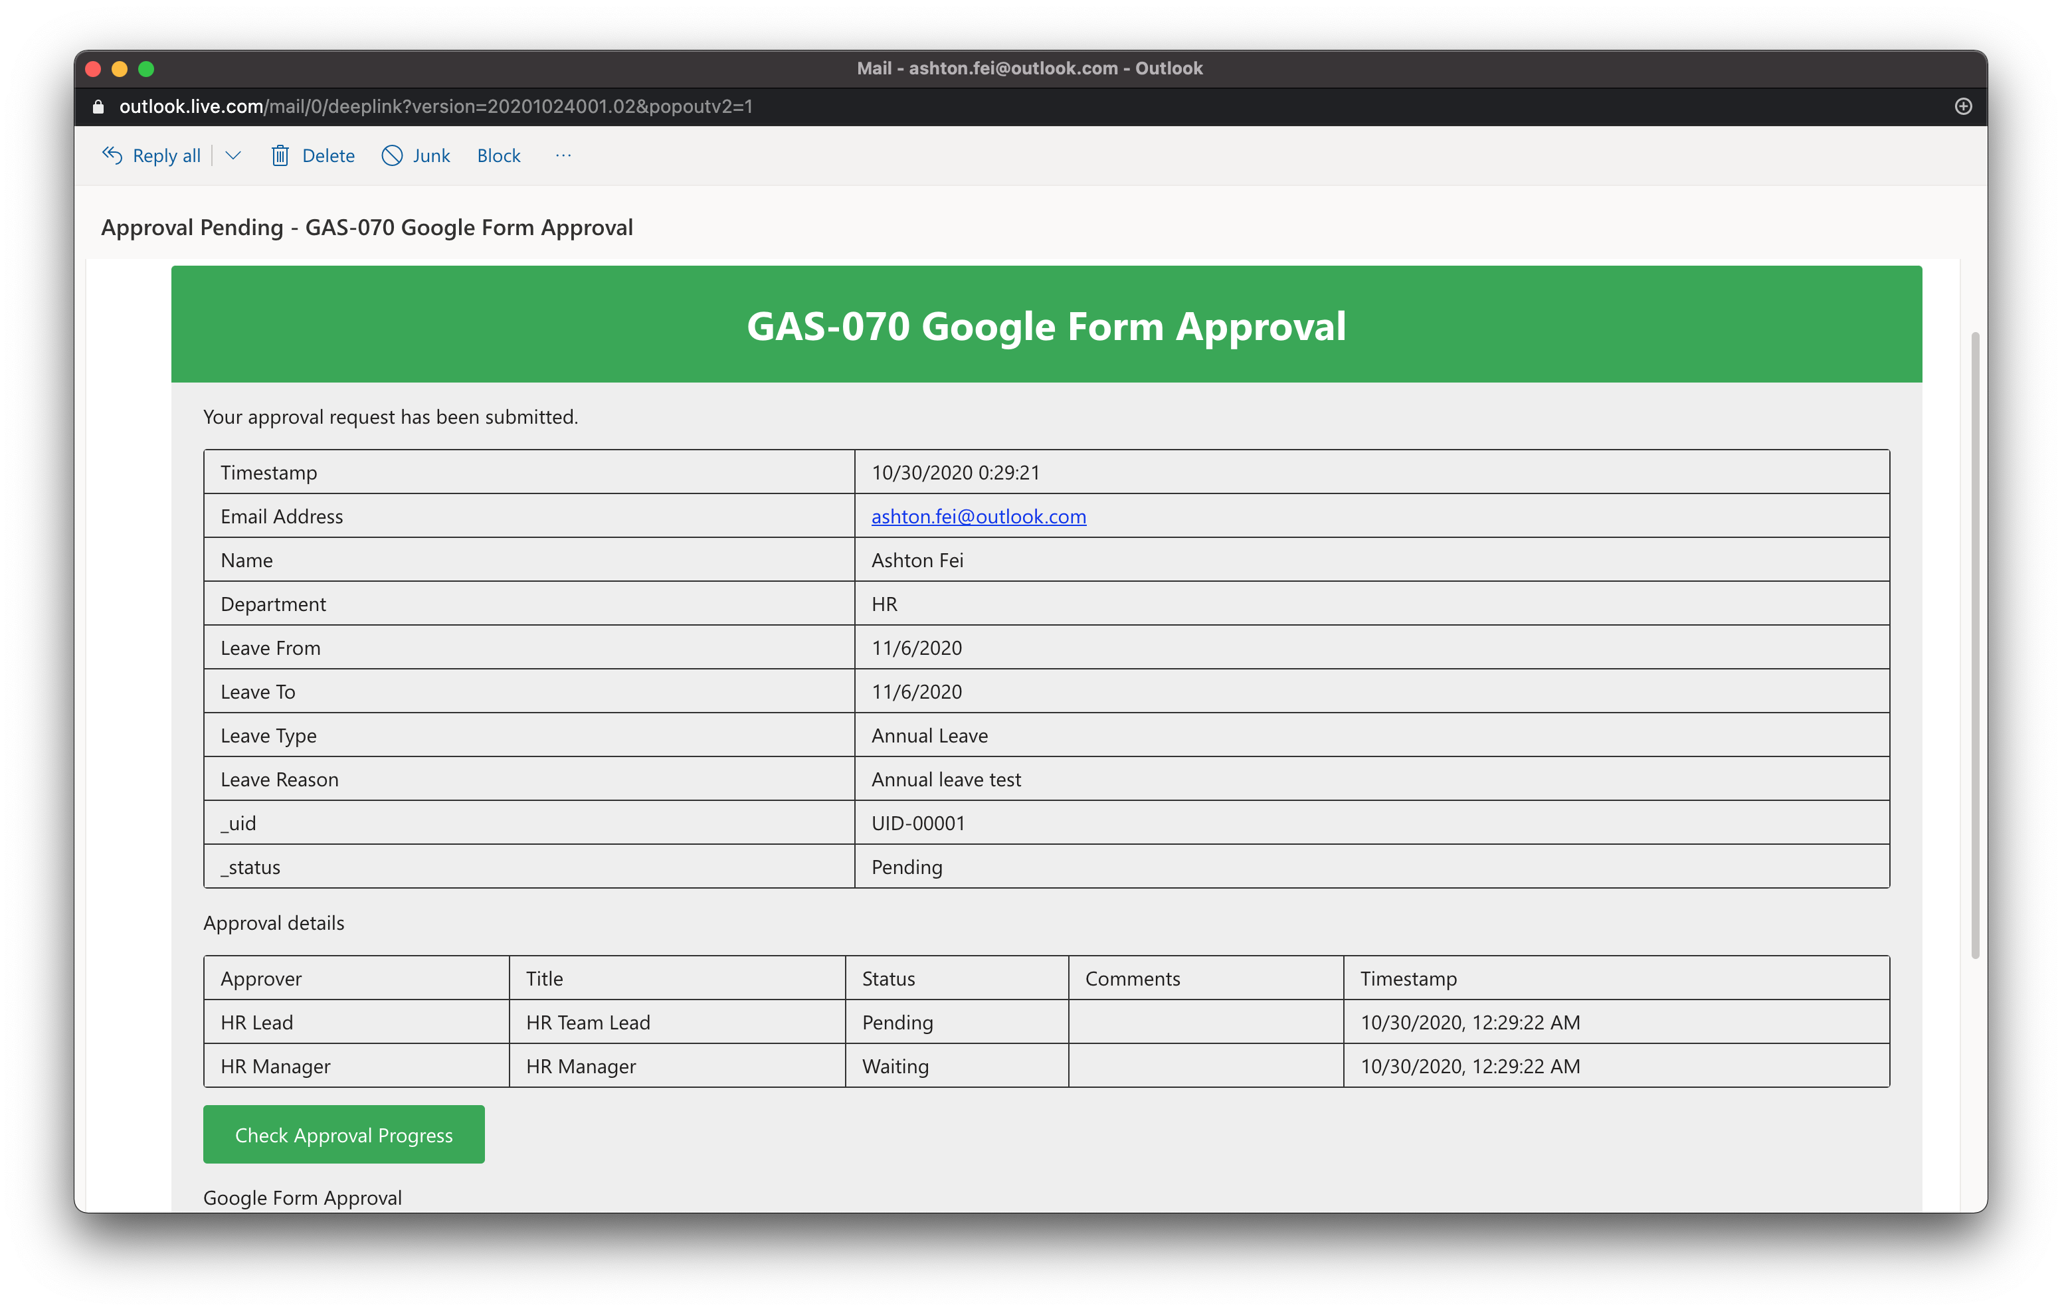
Task: Click the plus circle icon in address bar
Action: 1964,106
